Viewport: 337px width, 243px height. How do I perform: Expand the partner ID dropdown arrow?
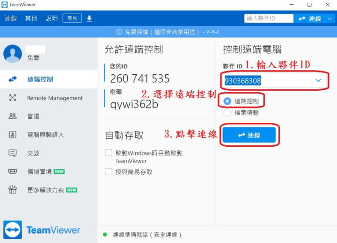point(318,80)
